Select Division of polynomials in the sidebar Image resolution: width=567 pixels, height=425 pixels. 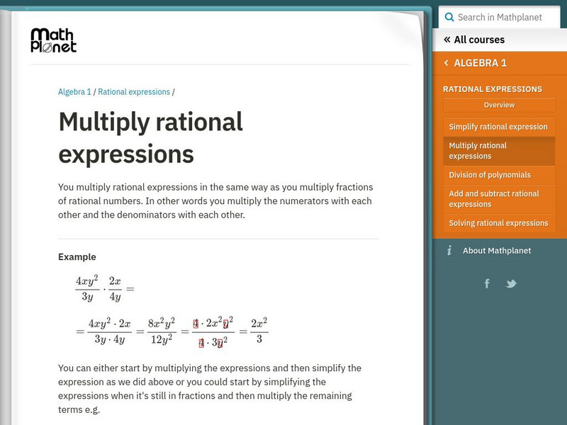499,175
